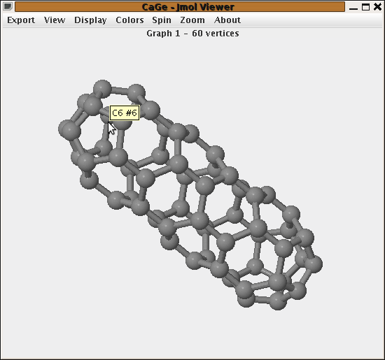The width and height of the screenshot is (385, 360).
Task: Close the CaGe Jmol Viewer window
Action: tap(377, 6)
